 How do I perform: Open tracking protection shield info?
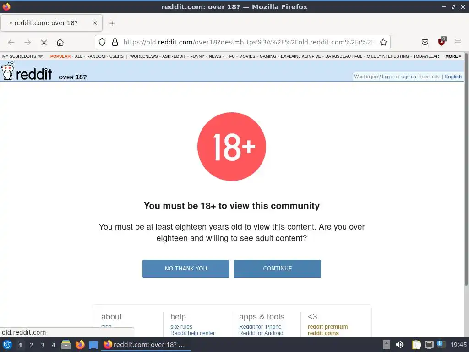102,42
